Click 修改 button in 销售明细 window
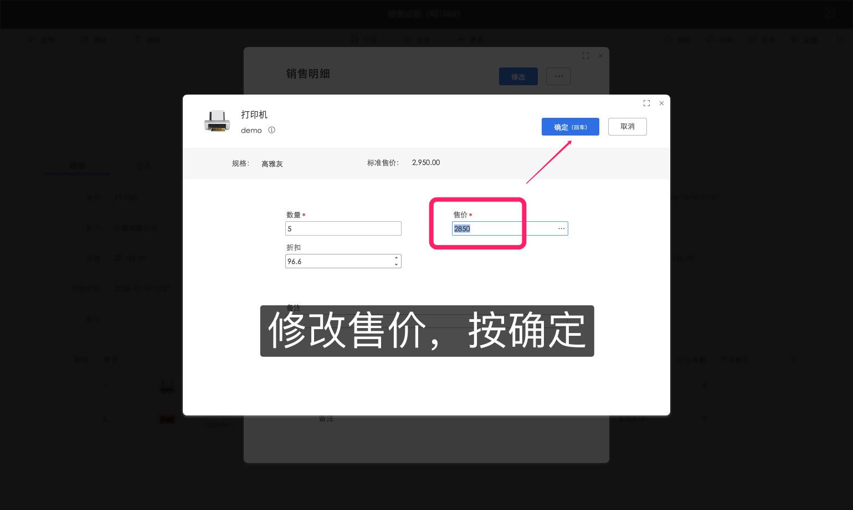853x510 pixels. [x=518, y=76]
